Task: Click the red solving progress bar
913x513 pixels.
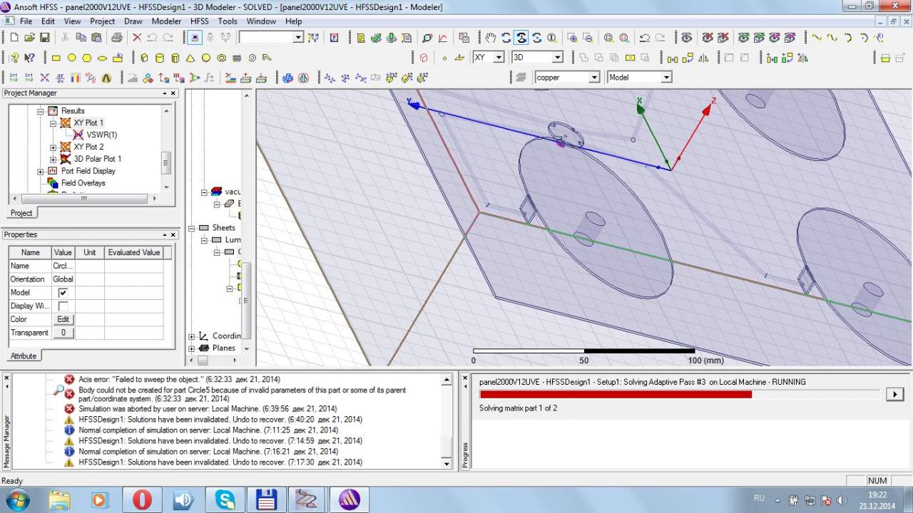Action: (x=616, y=394)
